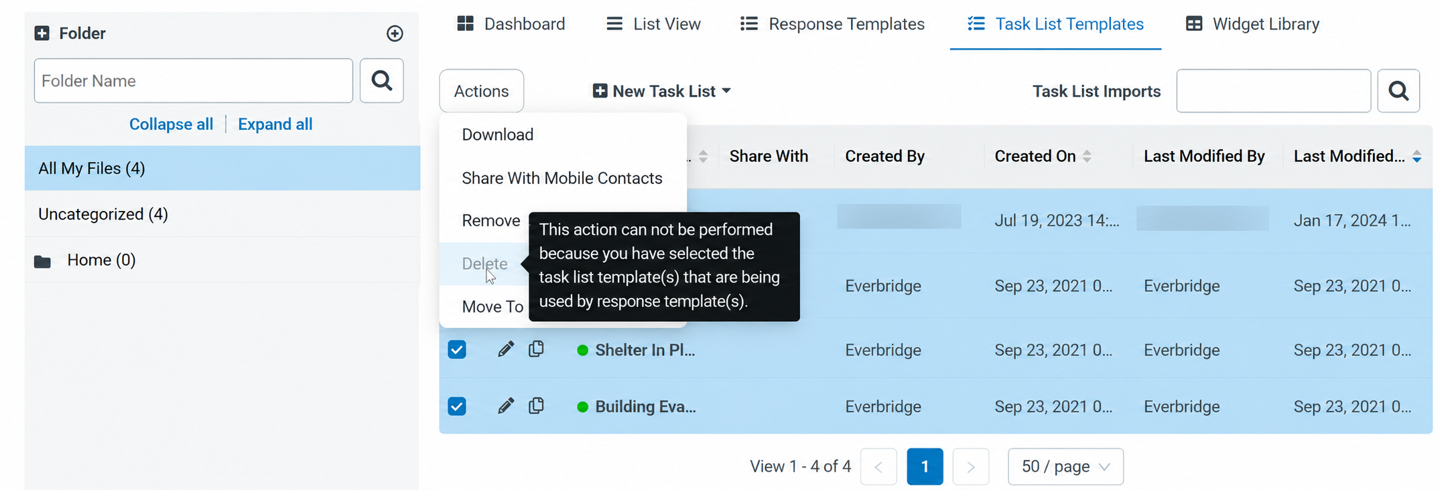
Task: Focus the Task List Imports search field
Action: 1274,91
